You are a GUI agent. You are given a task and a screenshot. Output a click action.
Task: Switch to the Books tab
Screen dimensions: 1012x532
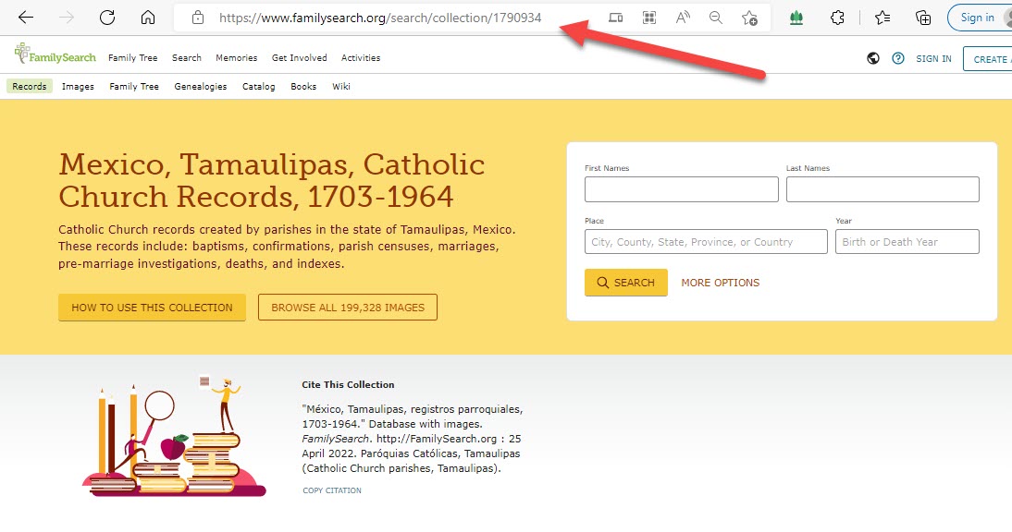point(303,86)
